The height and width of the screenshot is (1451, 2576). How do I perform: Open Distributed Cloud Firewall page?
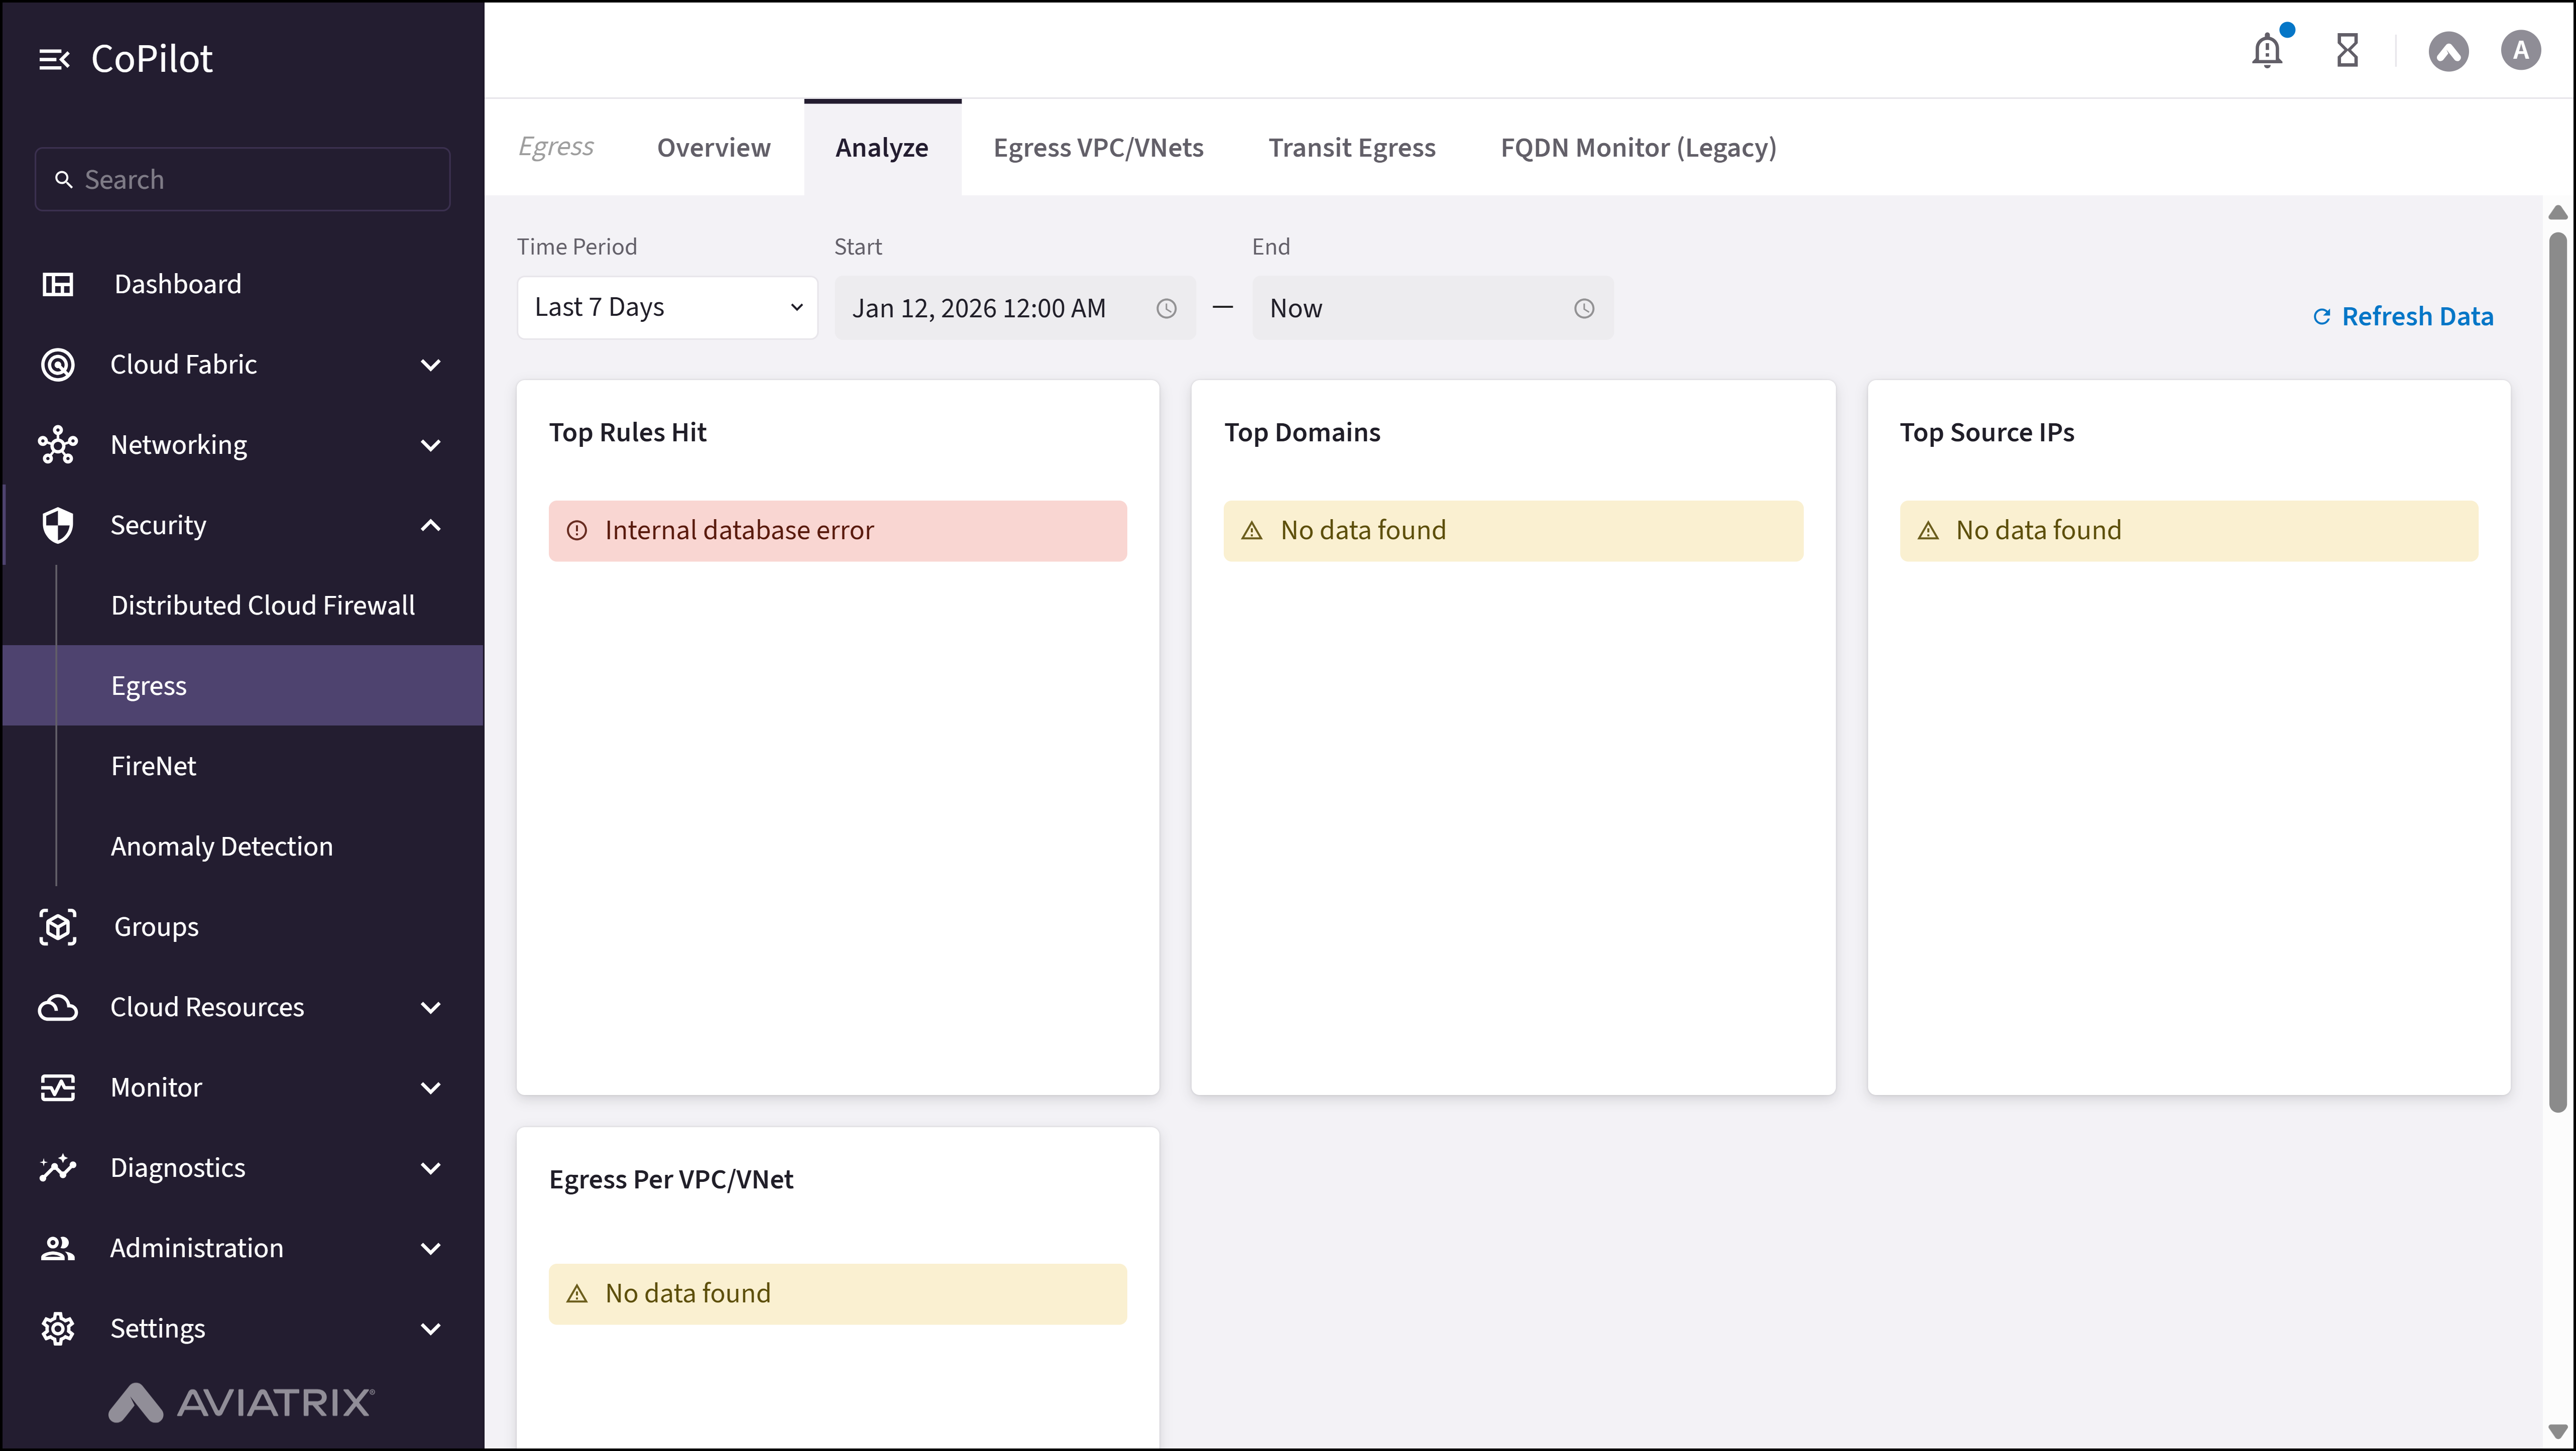click(x=263, y=605)
